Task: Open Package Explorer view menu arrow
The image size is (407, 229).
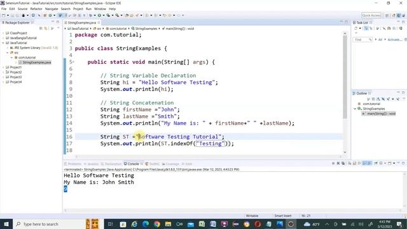Action: pos(58,28)
